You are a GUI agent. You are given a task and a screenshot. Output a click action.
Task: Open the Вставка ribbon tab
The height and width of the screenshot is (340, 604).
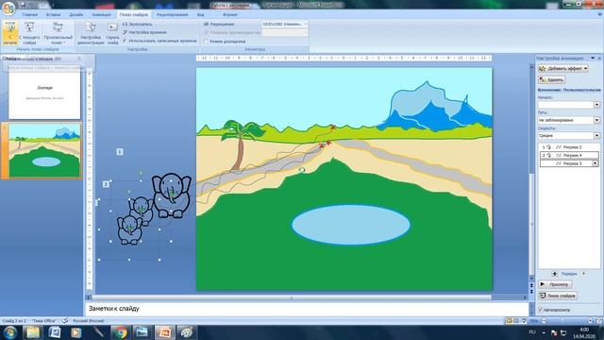point(53,15)
